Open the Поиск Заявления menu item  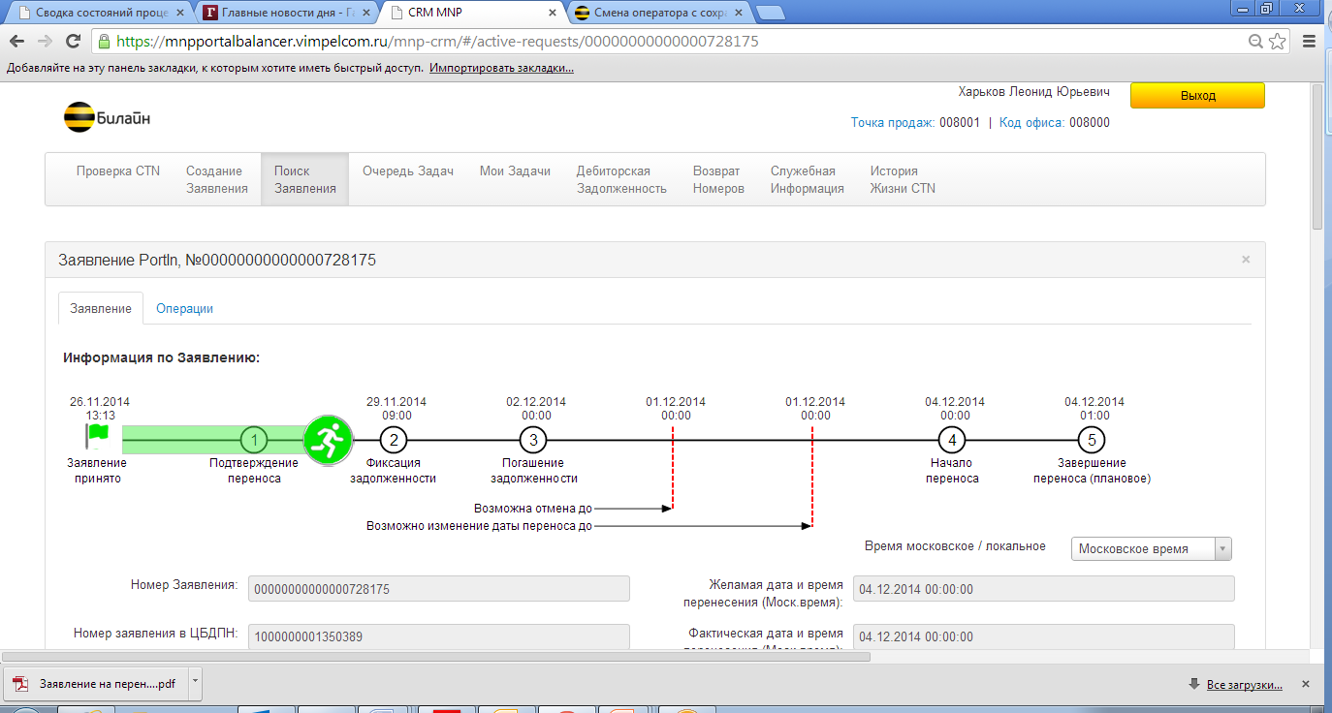304,179
